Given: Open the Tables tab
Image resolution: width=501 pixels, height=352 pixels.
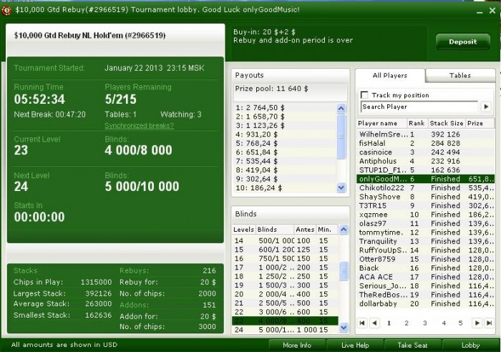Looking at the screenshot, I should click(460, 76).
